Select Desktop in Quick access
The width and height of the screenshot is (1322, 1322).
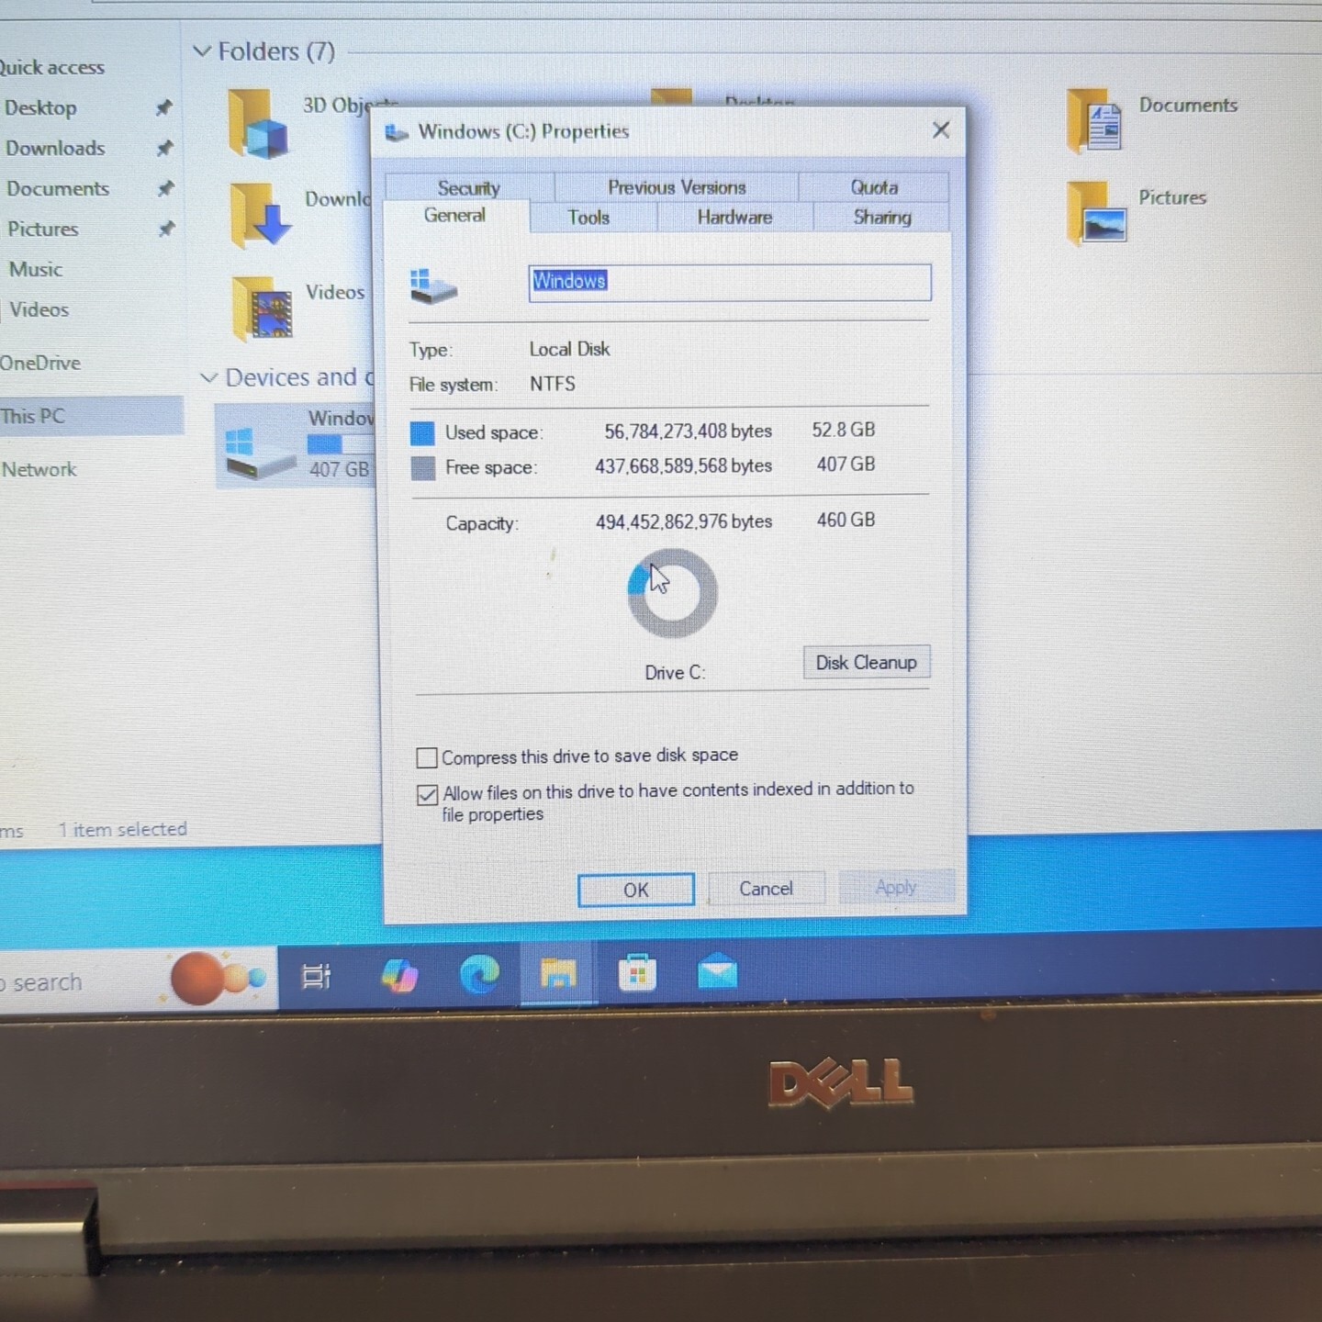coord(40,107)
